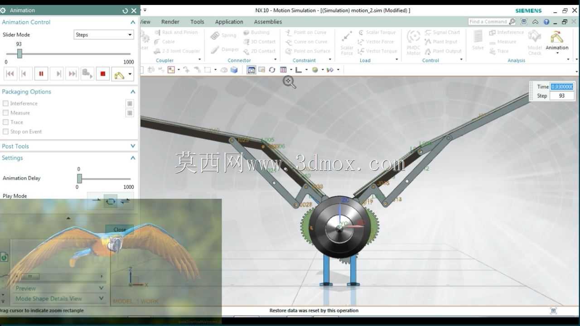Click the Damper connector tool
The image size is (580, 326).
pyautogui.click(x=224, y=49)
